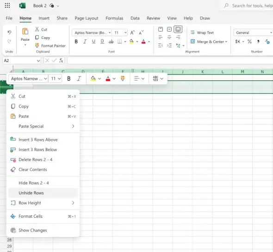Choose Clear Contents in context menu
The height and width of the screenshot is (252, 273).
(43, 170)
